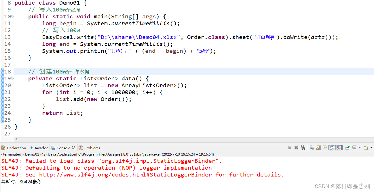Click the 'EasyExcel' text on line 13
This screenshot has width=374, height=192.
[58, 37]
